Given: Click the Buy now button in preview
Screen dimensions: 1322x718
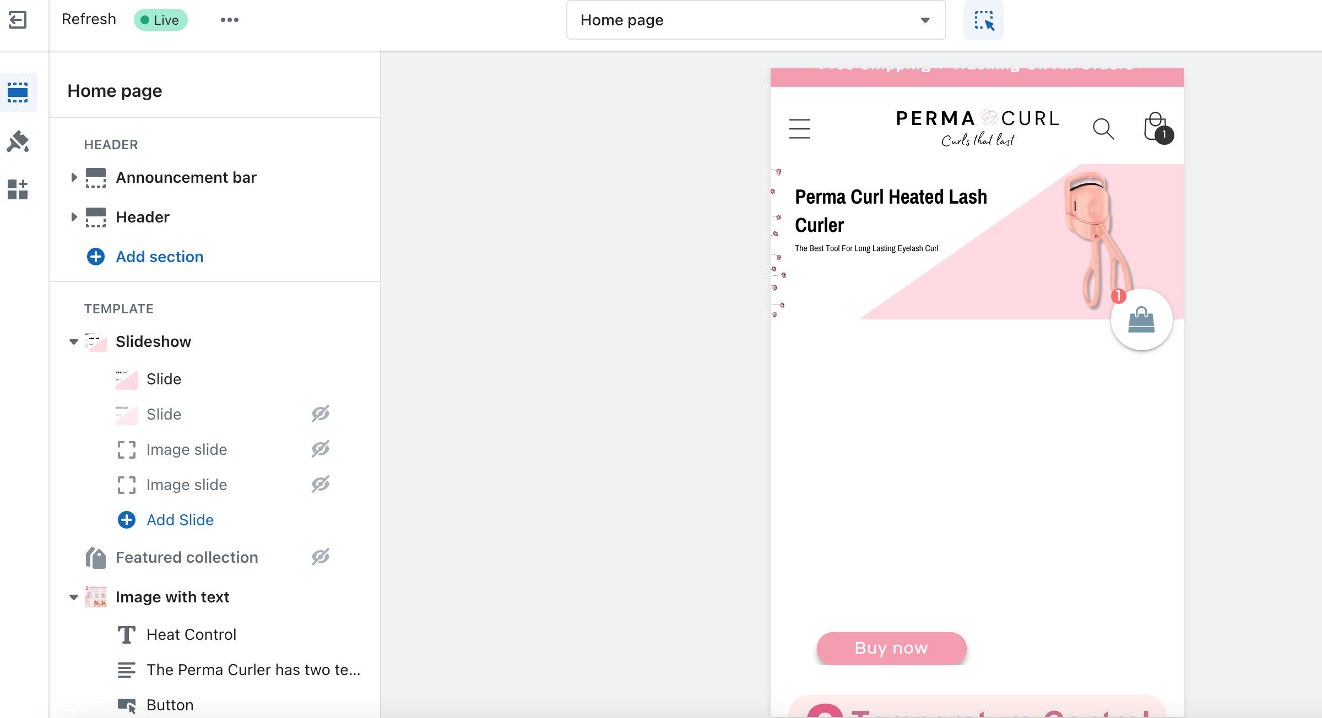Looking at the screenshot, I should (x=891, y=648).
